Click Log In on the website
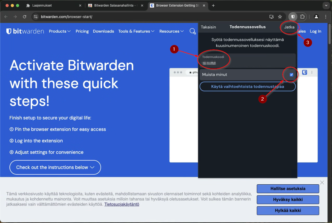Image resolution: width=332 pixels, height=223 pixels. (x=315, y=32)
